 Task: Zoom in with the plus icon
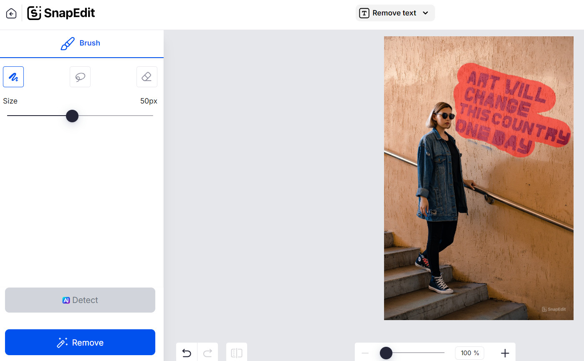[505, 353]
